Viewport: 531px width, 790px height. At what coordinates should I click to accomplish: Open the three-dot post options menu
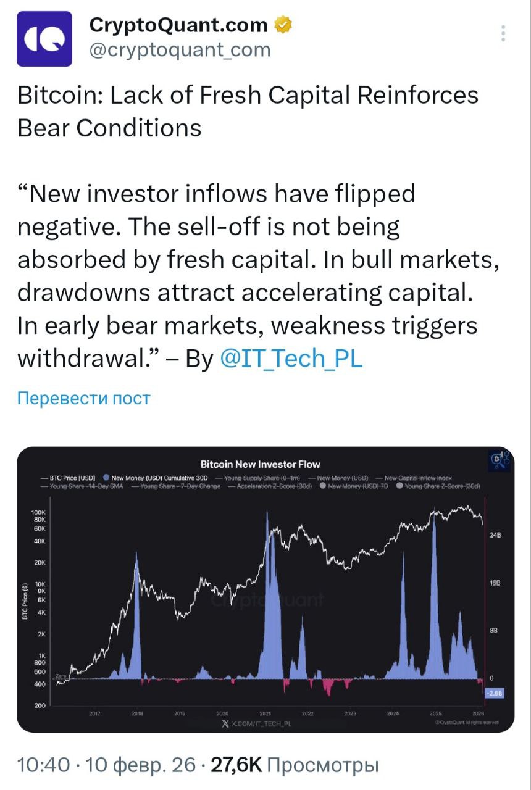pos(504,33)
